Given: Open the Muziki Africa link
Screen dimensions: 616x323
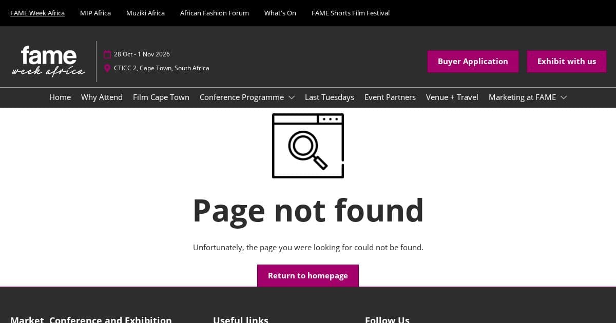Looking at the screenshot, I should (145, 13).
